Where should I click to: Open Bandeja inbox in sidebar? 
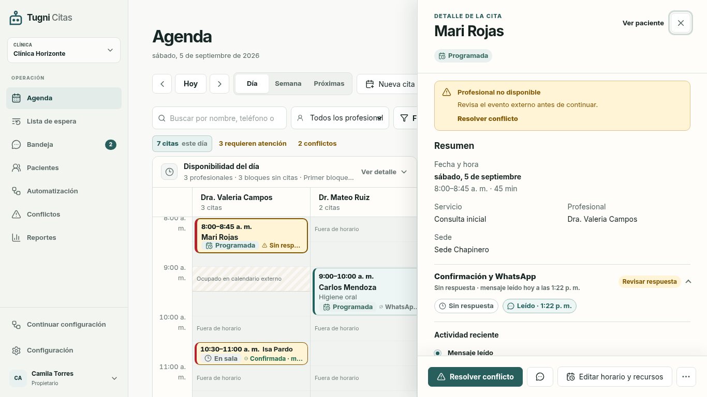(x=64, y=145)
